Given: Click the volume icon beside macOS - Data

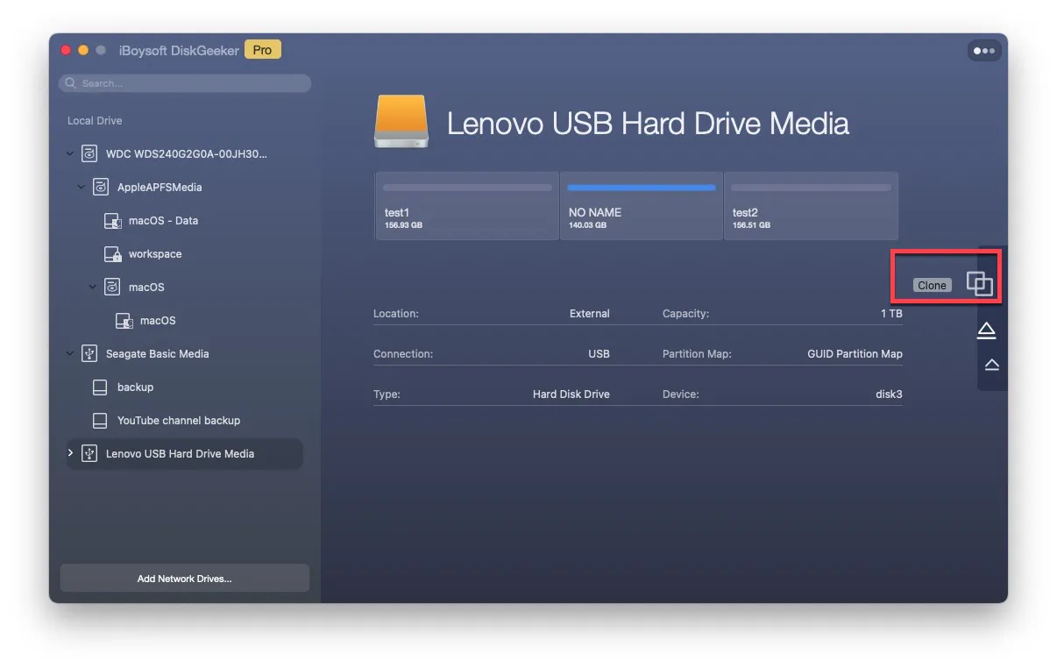Looking at the screenshot, I should [112, 221].
